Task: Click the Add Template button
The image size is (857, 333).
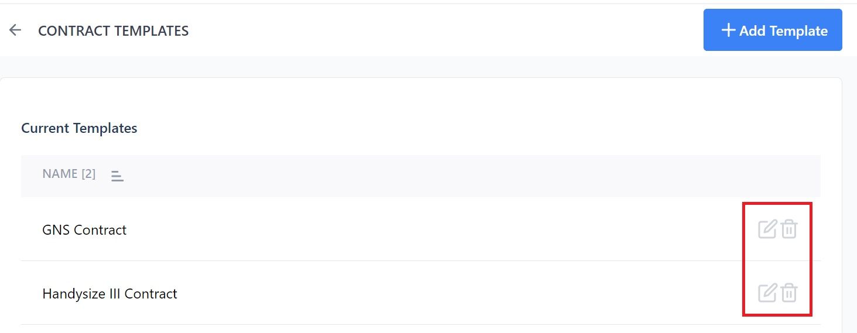Action: [773, 30]
